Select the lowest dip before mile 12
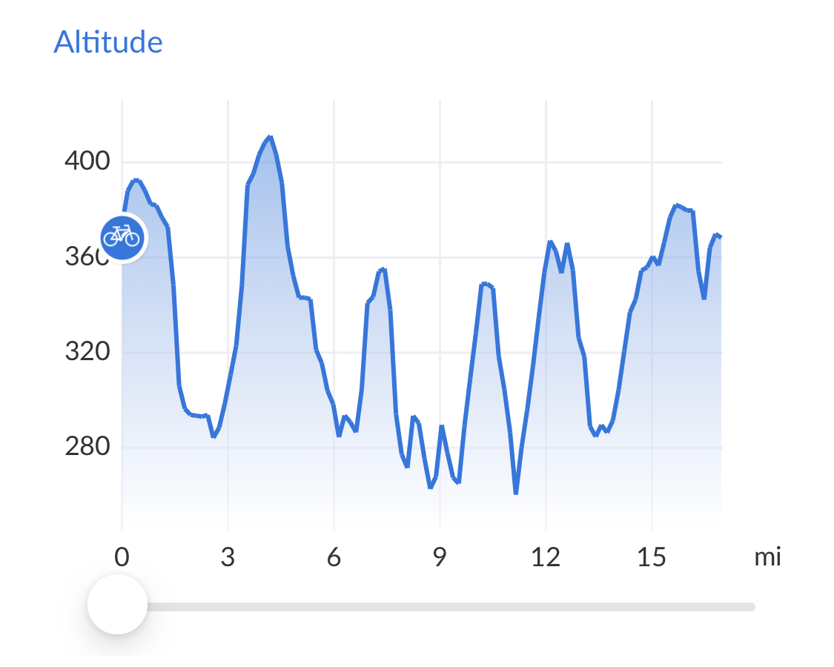 tap(515, 492)
